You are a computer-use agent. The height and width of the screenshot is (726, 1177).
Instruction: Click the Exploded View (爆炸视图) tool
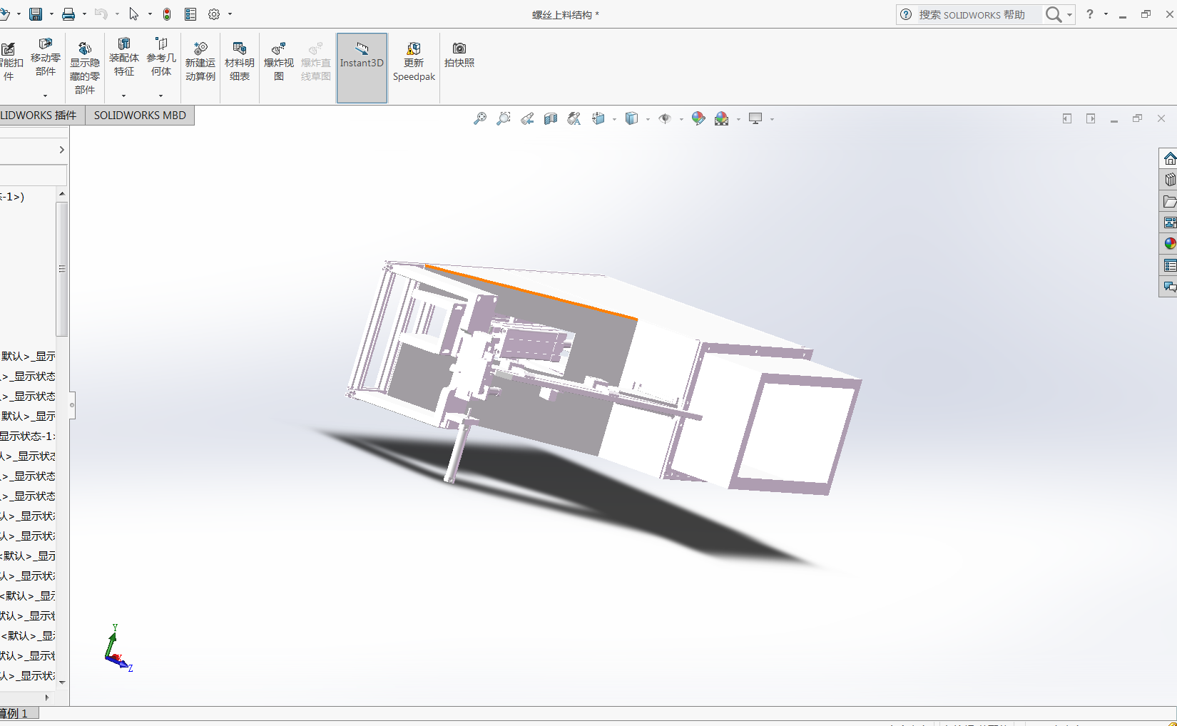point(279,62)
